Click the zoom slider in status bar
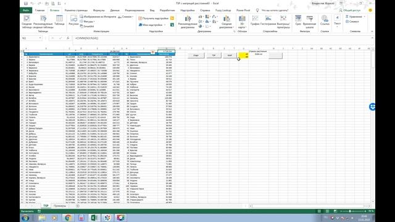 coord(351,211)
